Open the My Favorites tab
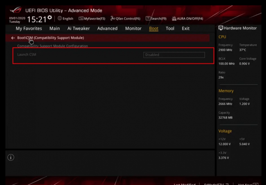Image resolution: width=266 pixels, height=185 pixels. coord(29,29)
